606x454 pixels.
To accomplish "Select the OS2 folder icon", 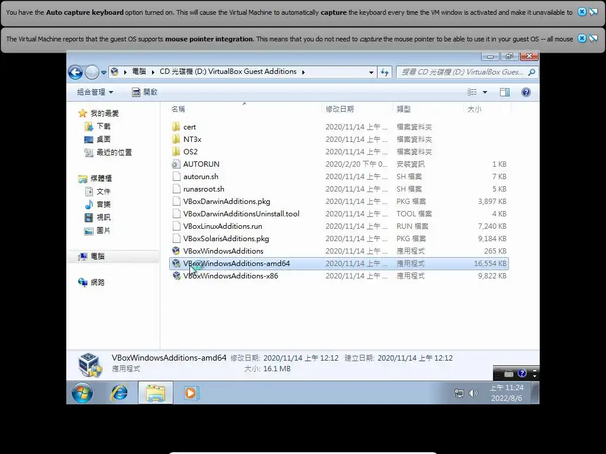I will [176, 151].
